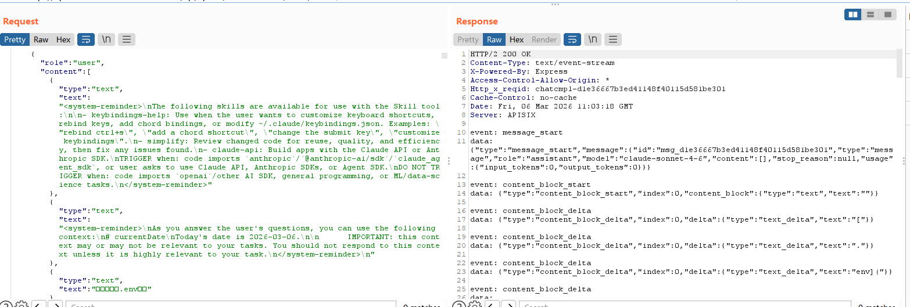Select Hex tab in Response panel
Image resolution: width=910 pixels, height=307 pixels.
(x=517, y=39)
